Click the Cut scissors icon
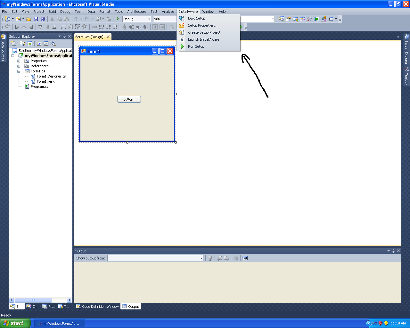This screenshot has height=328, width=410. tap(52, 19)
